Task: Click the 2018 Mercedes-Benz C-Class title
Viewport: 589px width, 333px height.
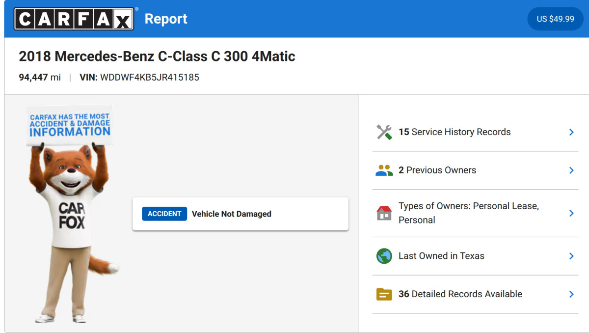Action: pos(157,56)
